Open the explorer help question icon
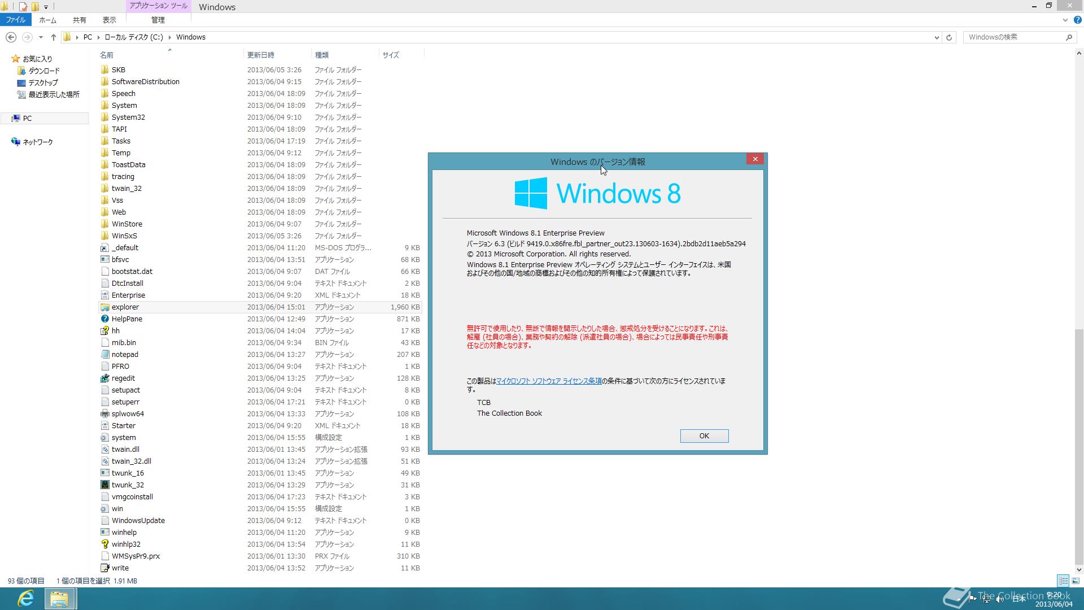 point(1077,20)
